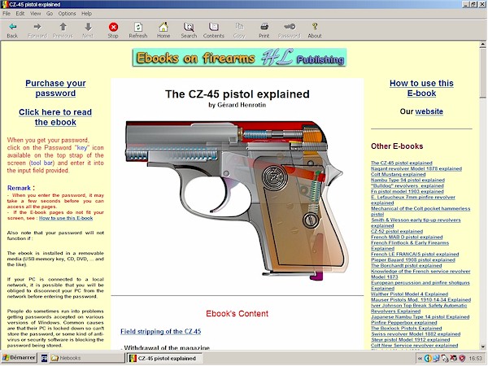The width and height of the screenshot is (488, 366).
Task: Open the File menu
Action: pyautogui.click(x=7, y=13)
